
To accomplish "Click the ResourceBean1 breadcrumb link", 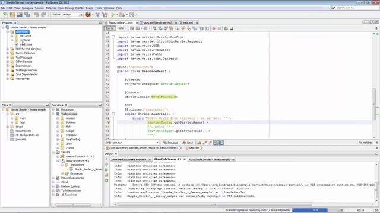I will (x=144, y=148).
